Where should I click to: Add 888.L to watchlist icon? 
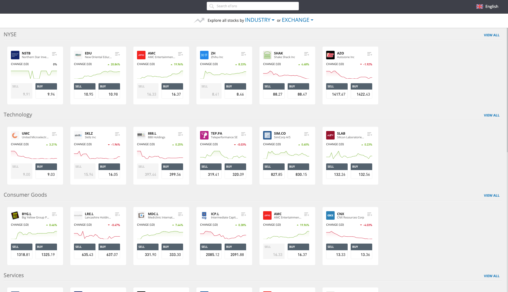click(x=180, y=134)
